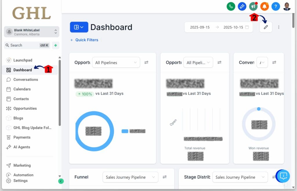Screen dimensions: 297x191
Task: Click the green AI assistant icon beside search
Action: click(55, 45)
